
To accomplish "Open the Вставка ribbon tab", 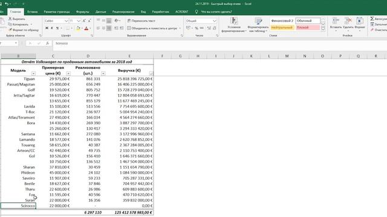I will (x=32, y=11).
